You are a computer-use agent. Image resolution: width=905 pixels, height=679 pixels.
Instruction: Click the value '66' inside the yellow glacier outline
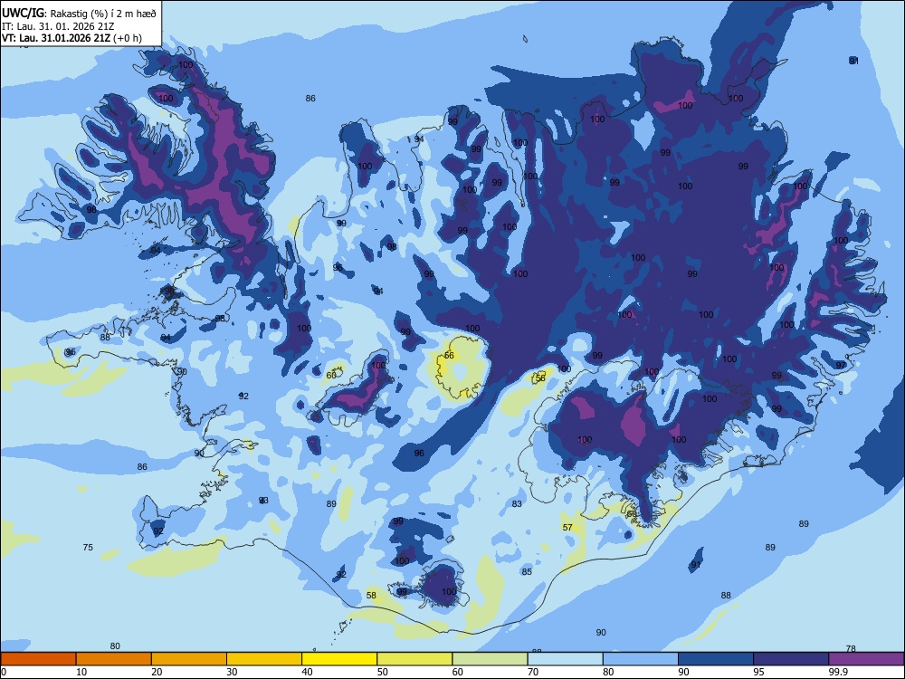[x=449, y=355]
